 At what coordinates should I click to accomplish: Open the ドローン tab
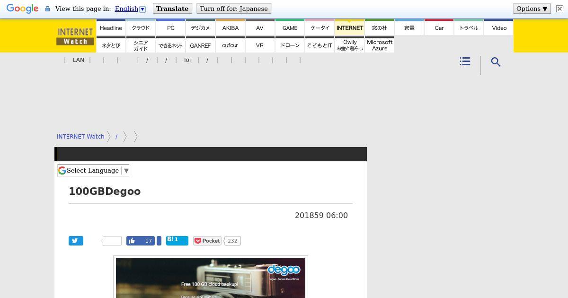click(290, 45)
